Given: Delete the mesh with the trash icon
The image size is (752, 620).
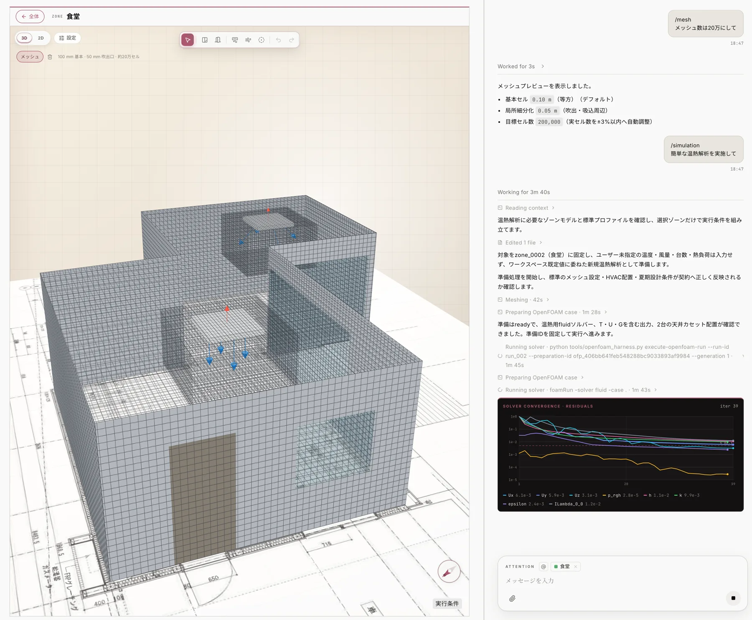Looking at the screenshot, I should click(x=50, y=57).
